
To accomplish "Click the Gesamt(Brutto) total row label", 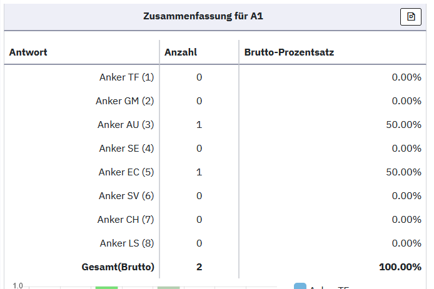I will (x=118, y=267).
